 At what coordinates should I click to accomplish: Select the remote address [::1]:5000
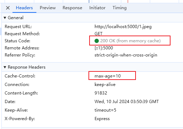104,48
